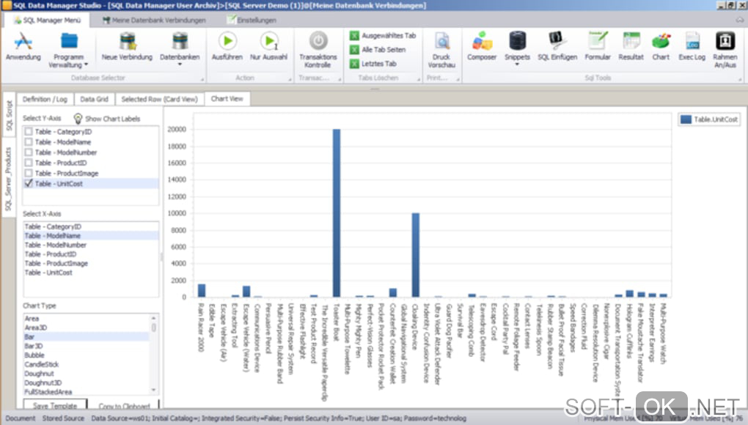The image size is (748, 425).
Task: Choose Bubble chart type
Action: click(87, 355)
